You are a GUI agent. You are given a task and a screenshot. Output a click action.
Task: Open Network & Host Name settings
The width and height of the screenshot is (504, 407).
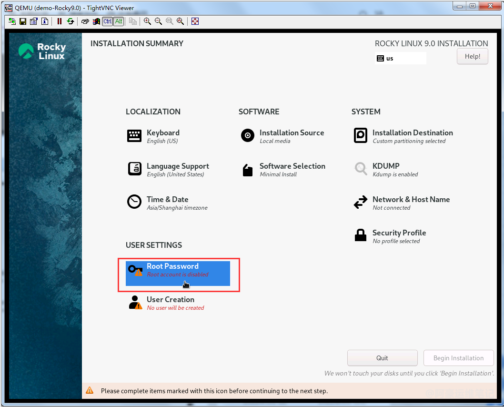click(410, 203)
